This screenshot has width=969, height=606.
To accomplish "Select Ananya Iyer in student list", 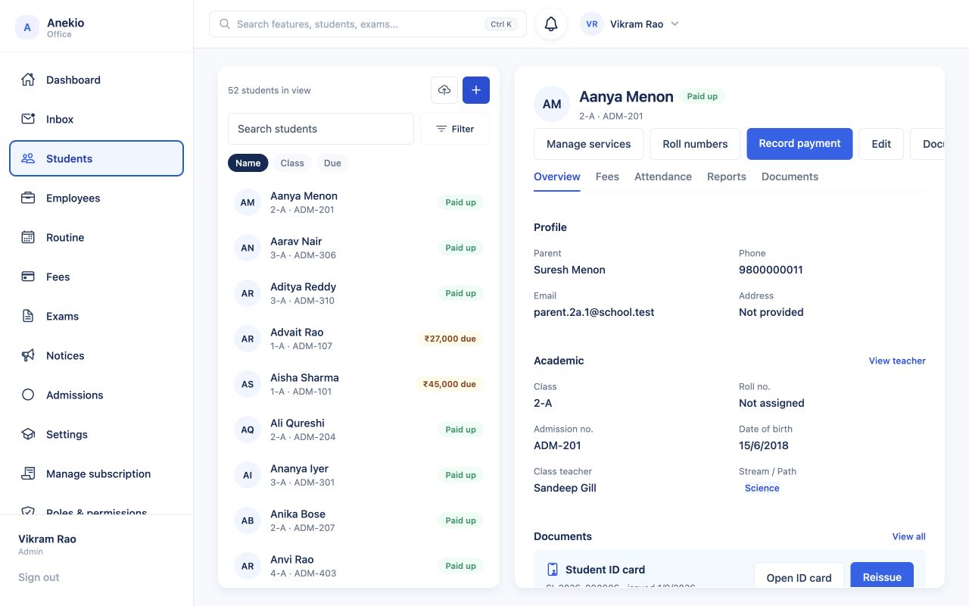I will (359, 475).
